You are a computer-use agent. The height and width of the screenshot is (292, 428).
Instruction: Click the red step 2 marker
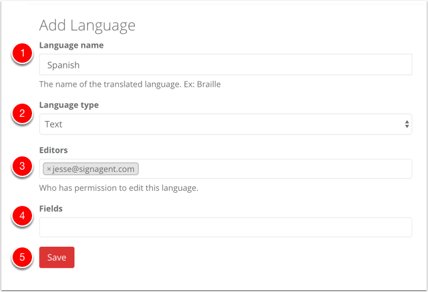coord(23,113)
